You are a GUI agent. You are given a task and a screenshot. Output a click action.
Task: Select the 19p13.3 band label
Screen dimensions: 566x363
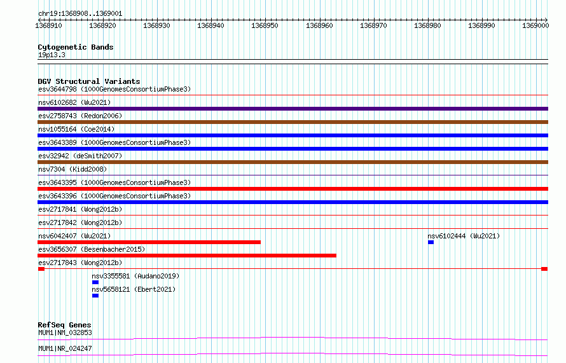(52, 55)
